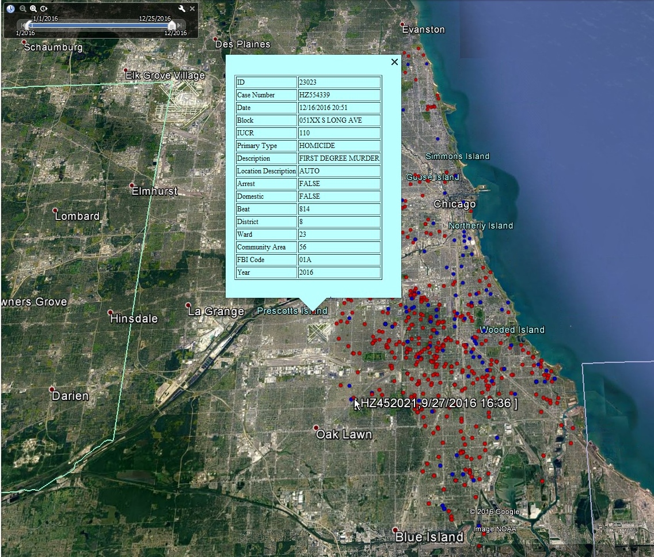Close the homicide info balloon
The width and height of the screenshot is (654, 557).
pos(394,62)
